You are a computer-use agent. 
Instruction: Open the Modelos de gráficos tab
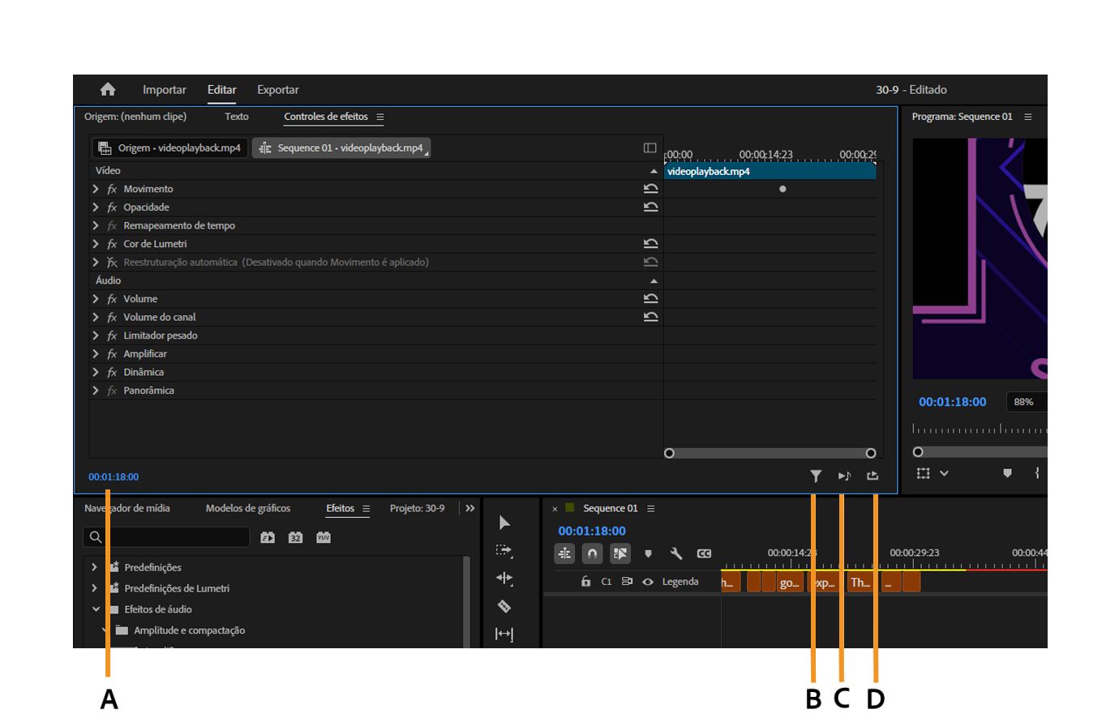click(248, 509)
